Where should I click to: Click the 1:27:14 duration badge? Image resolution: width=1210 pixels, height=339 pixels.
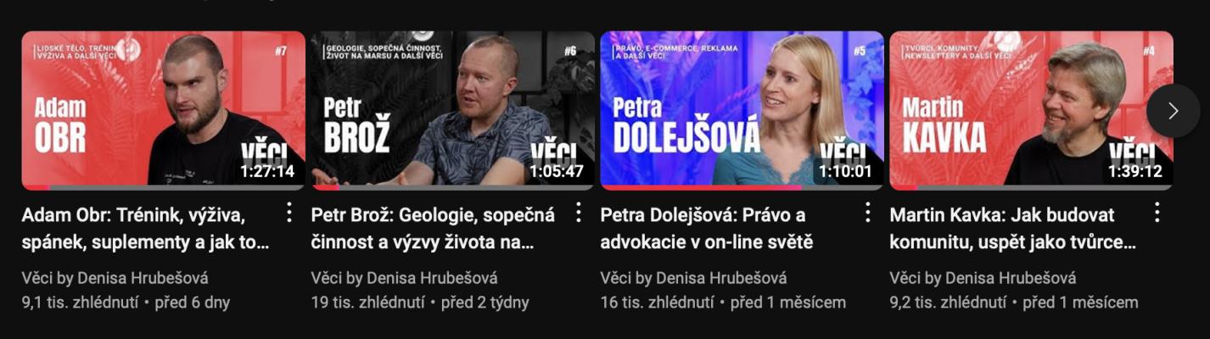(267, 171)
